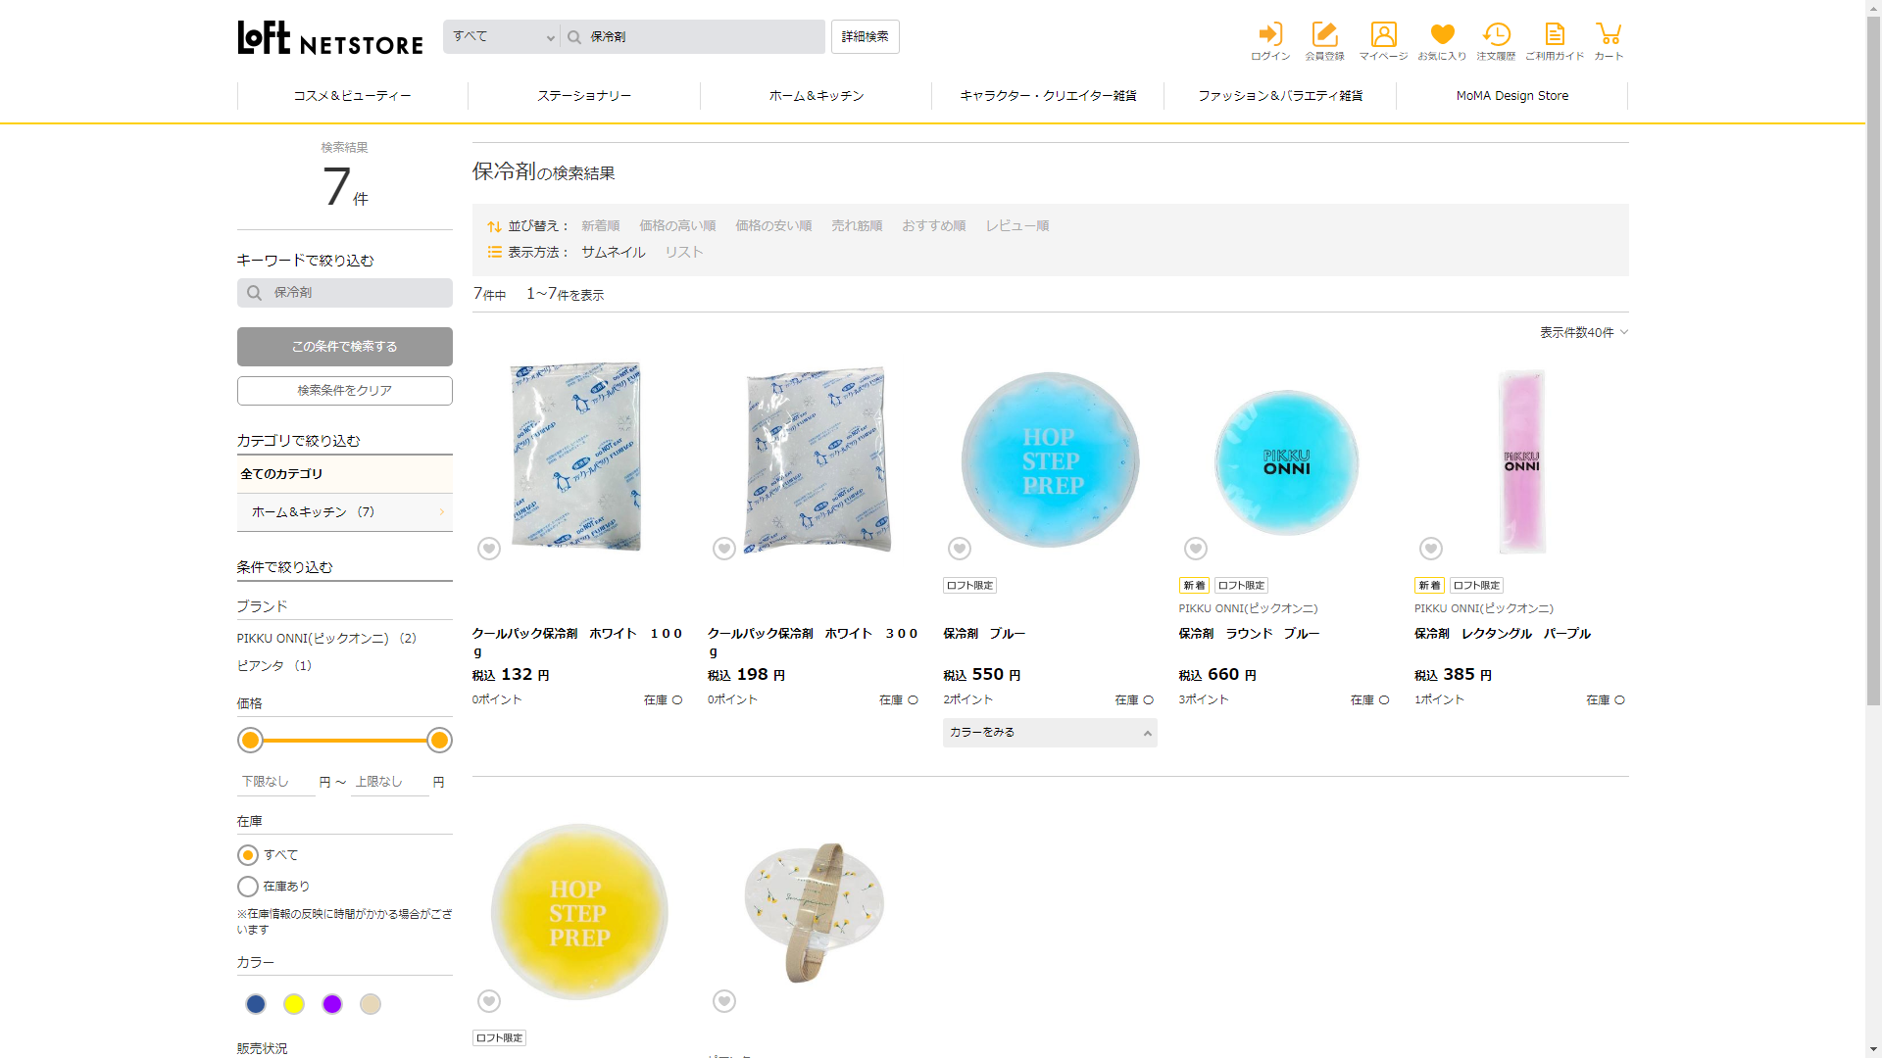This screenshot has width=1882, height=1058.
Task: Sort results by 価格の安い順
Action: click(x=773, y=226)
